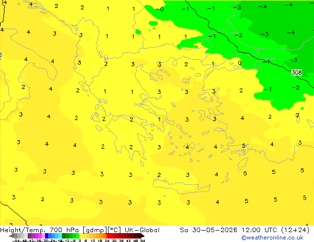Click the '[gdmp]' unit label

[x=95, y=230]
